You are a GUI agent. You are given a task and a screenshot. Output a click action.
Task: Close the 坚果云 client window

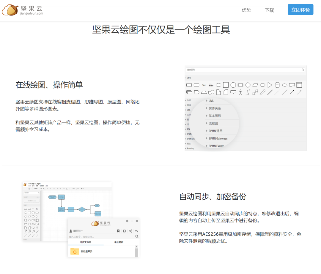(x=137, y=221)
